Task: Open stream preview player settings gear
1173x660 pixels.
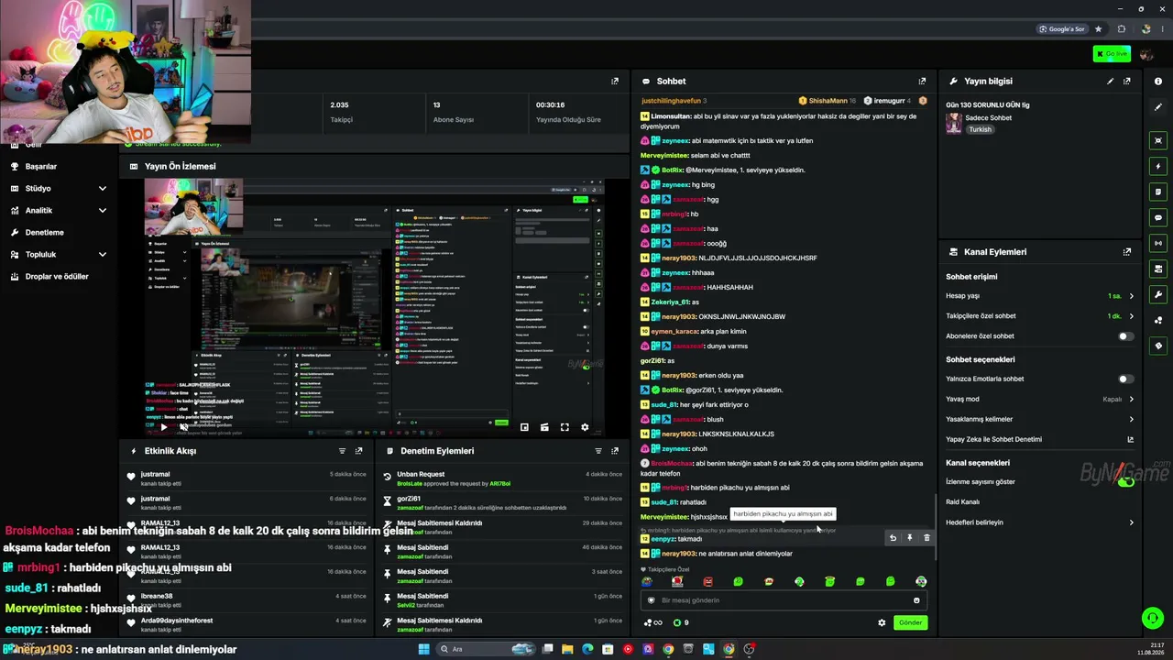Action: [585, 427]
